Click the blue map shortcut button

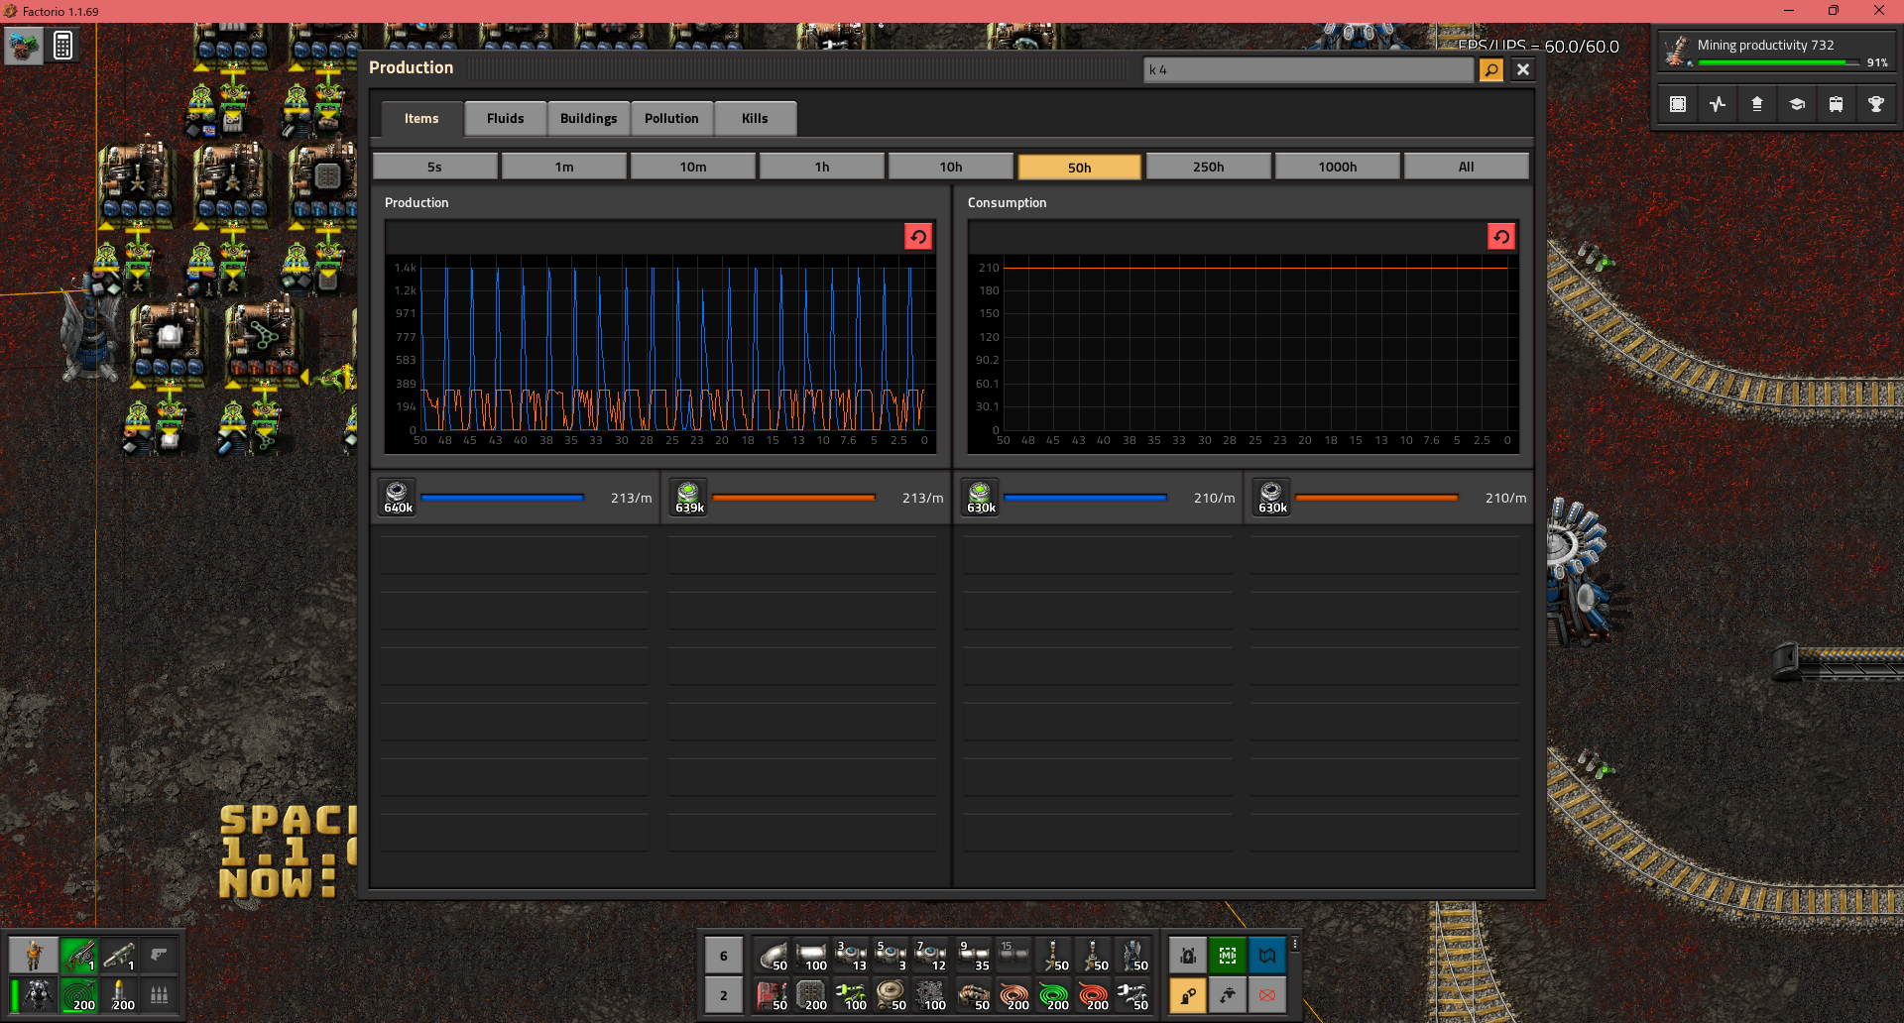pyautogui.click(x=1267, y=956)
